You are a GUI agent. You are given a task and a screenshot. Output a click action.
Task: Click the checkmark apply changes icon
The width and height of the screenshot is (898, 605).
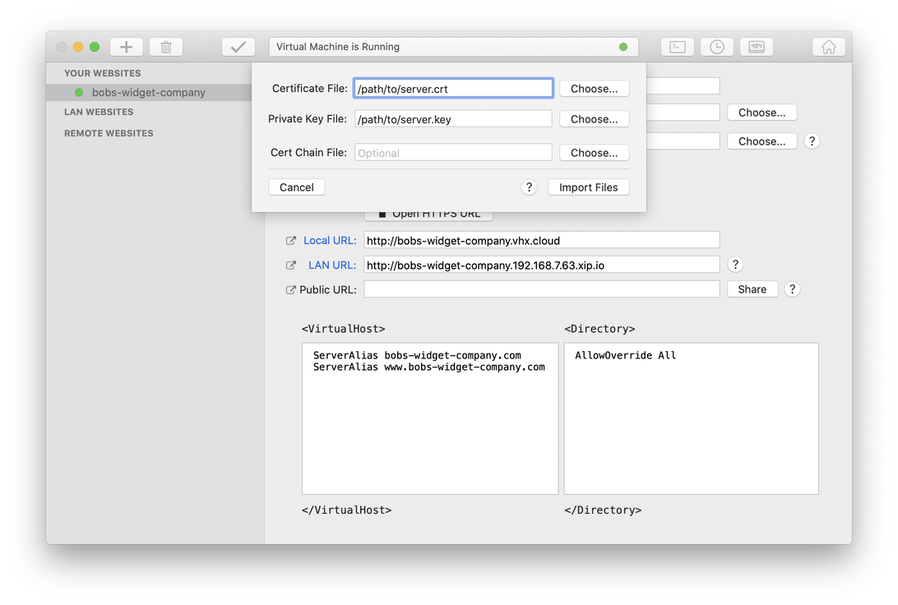tap(238, 47)
